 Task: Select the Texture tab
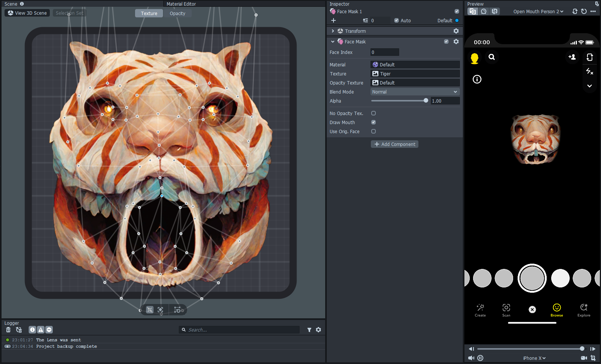(x=149, y=13)
